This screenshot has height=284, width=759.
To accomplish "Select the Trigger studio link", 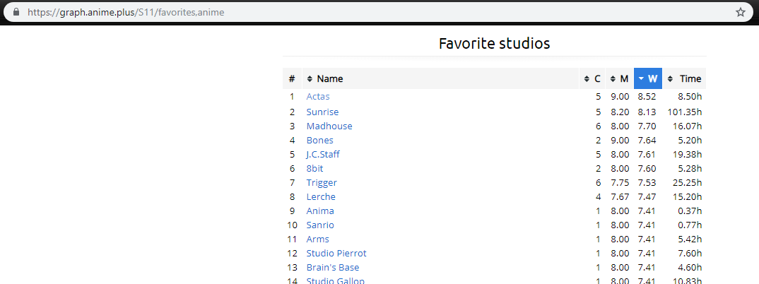I will (x=322, y=183).
